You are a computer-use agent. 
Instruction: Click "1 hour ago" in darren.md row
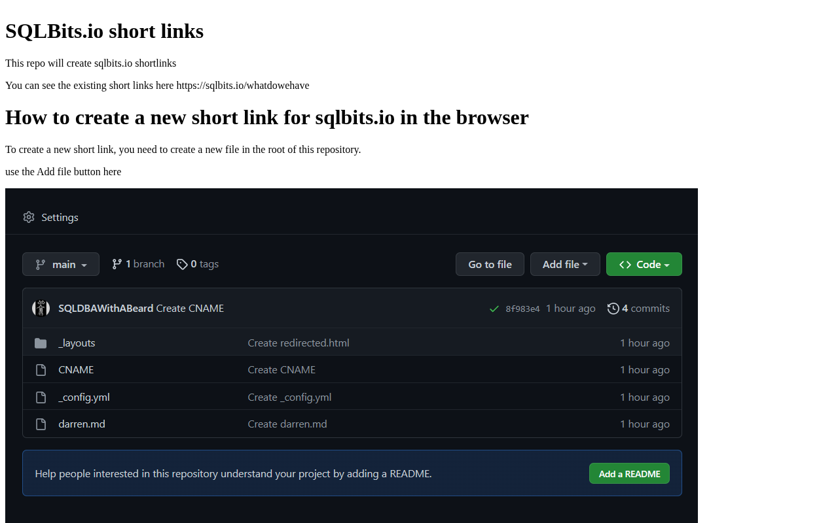(x=645, y=424)
